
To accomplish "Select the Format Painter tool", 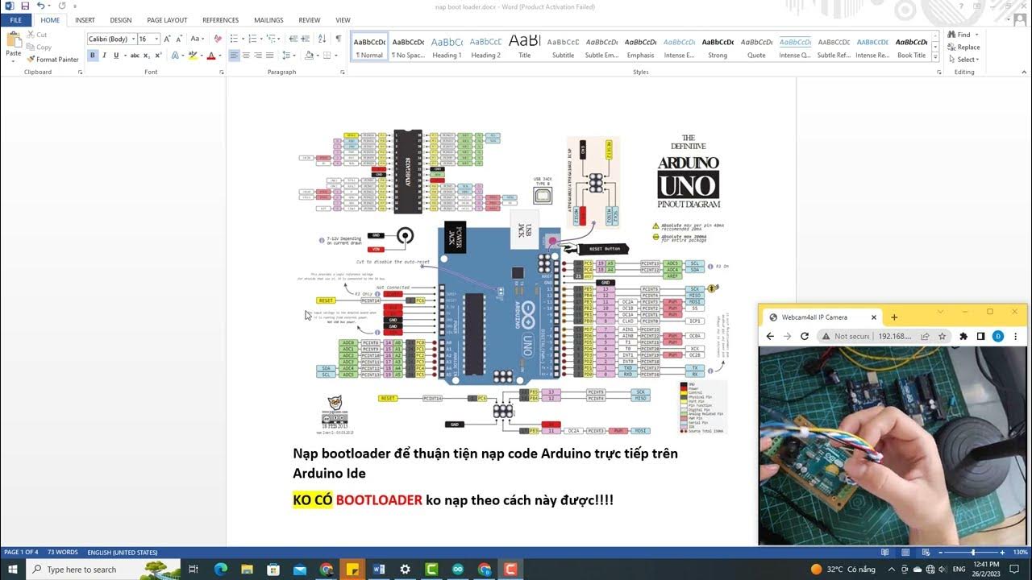I will 52,59.
